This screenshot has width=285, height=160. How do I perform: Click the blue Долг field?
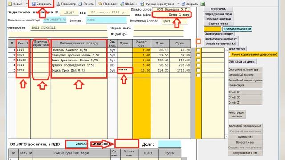(x=169, y=144)
